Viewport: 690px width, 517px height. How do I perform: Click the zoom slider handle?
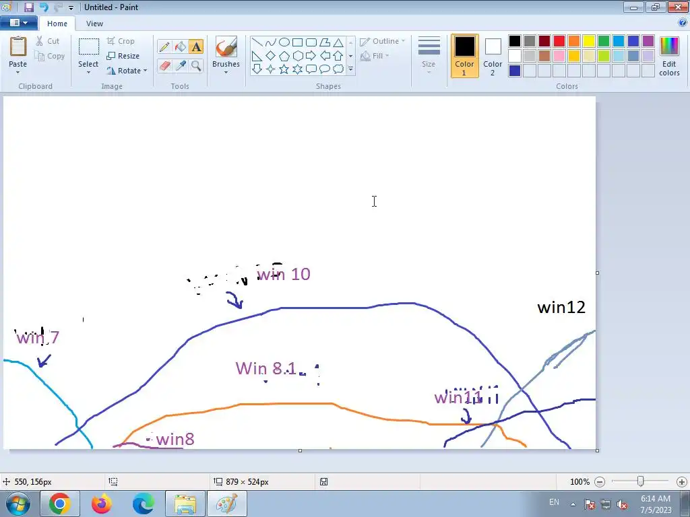(641, 482)
